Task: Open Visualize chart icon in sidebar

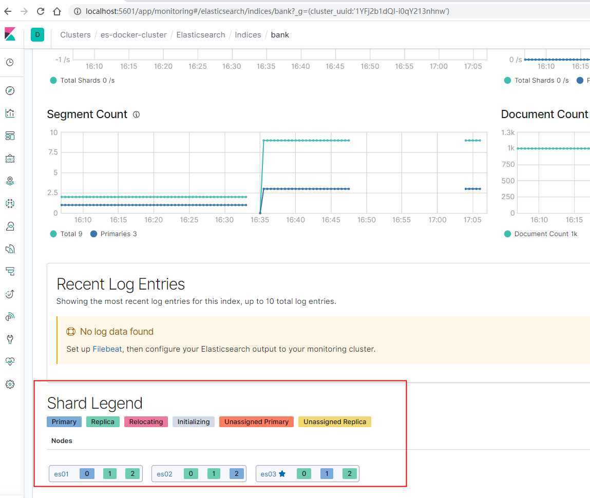Action: click(x=10, y=113)
